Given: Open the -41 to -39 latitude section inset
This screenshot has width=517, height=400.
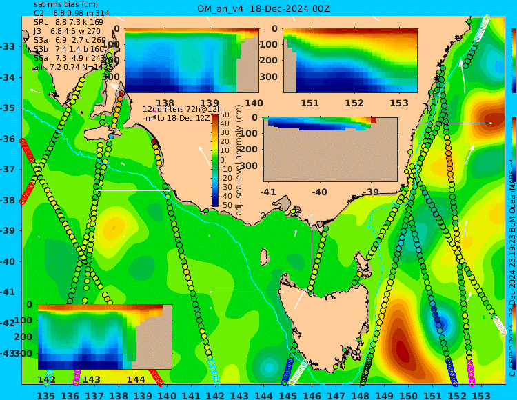Looking at the screenshot, I should 330,150.
